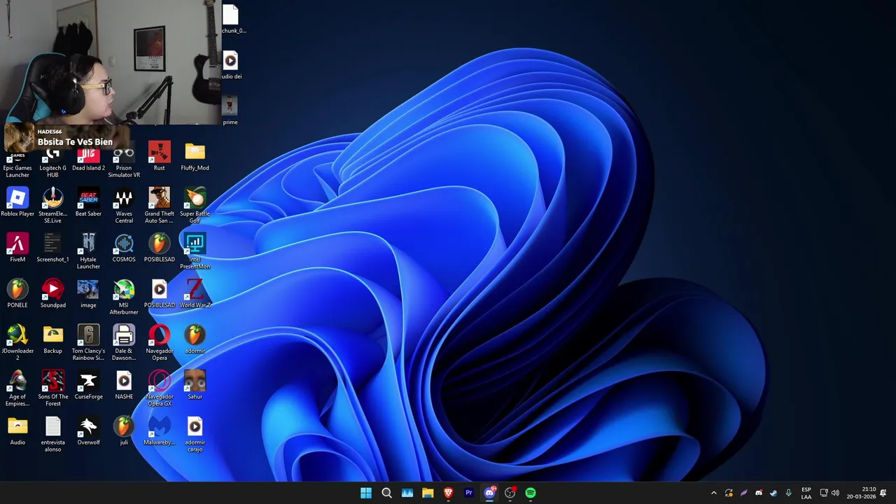Viewport: 896px width, 504px height.
Task: Expand the hidden tray icons chevron
Action: pyautogui.click(x=713, y=493)
